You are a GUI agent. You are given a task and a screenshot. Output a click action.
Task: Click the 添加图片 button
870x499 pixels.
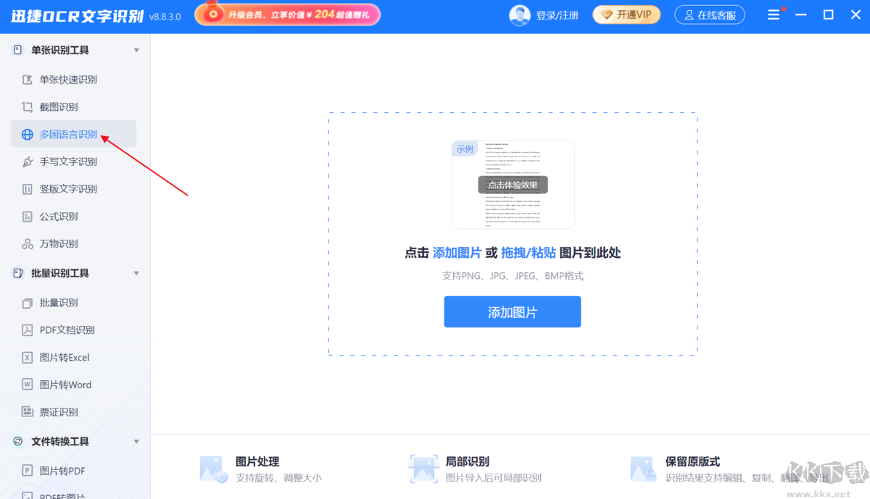click(512, 311)
